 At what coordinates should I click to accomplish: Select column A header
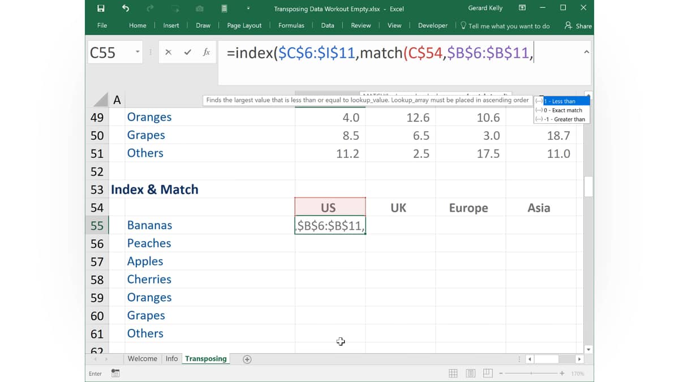[117, 100]
